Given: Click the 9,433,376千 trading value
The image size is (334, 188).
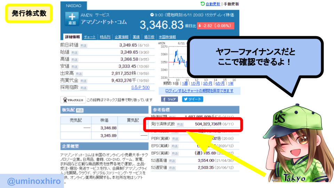Looking at the screenshot, I should coord(124,80).
